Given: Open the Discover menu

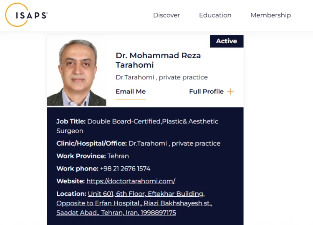Looking at the screenshot, I should coord(166,15).
